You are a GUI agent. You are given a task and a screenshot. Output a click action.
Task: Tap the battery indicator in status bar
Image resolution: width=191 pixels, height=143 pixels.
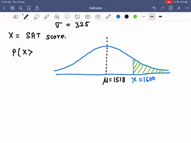[x=188, y=2]
